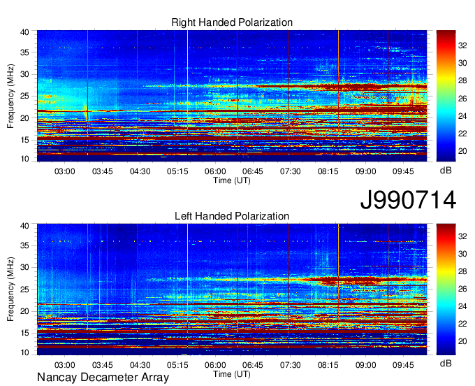The width and height of the screenshot is (475, 386).
Task: Click "Frequency (MHz)" axis label of right-handed plot
Action: pyautogui.click(x=10, y=96)
